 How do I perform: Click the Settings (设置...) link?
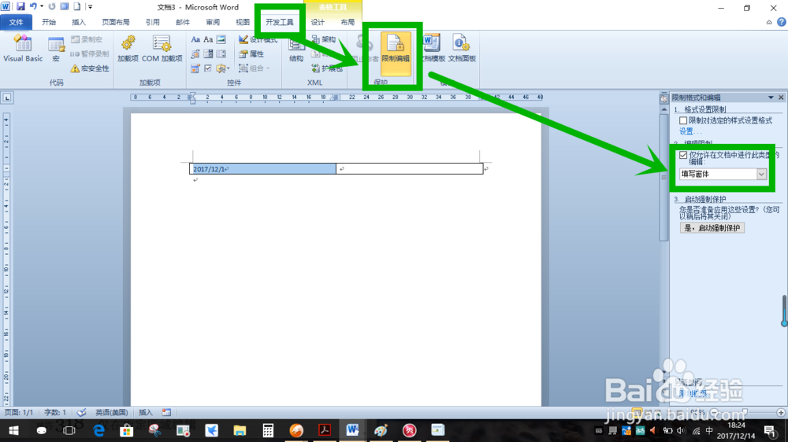(x=690, y=131)
